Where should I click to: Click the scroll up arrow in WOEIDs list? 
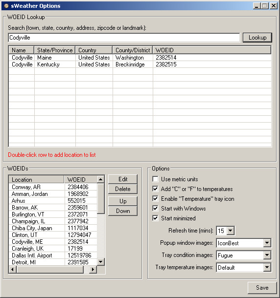100,179
